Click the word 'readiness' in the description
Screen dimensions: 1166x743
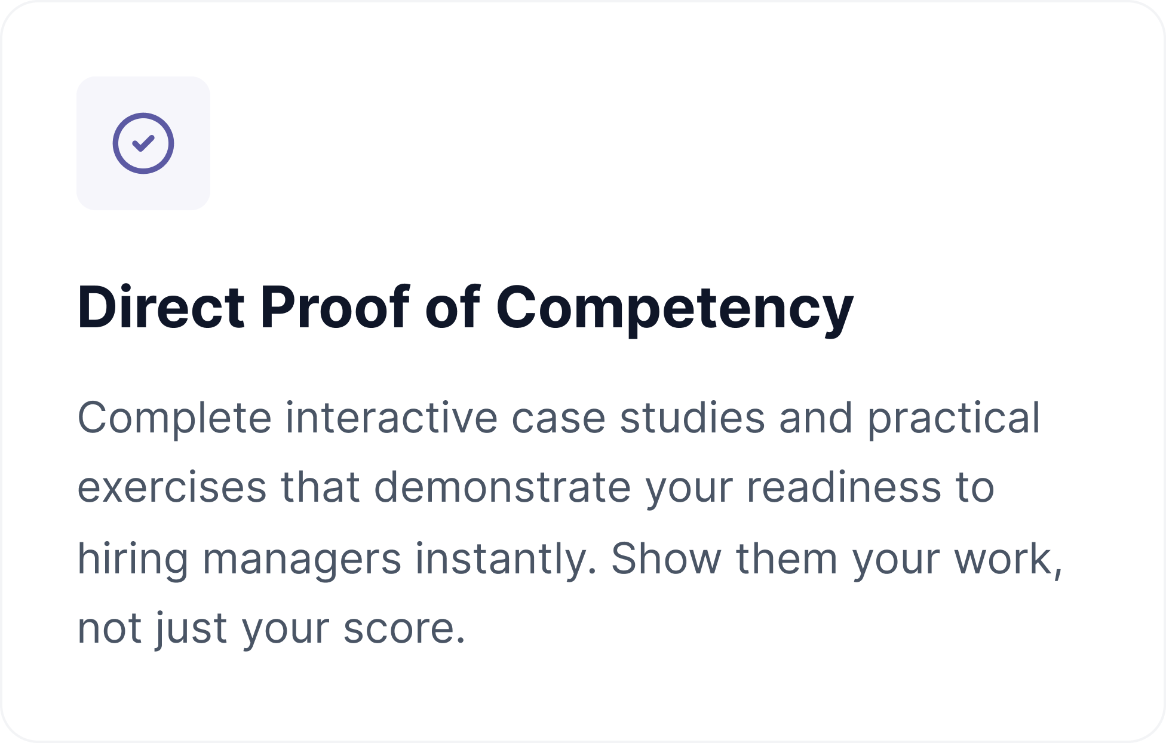pos(844,487)
